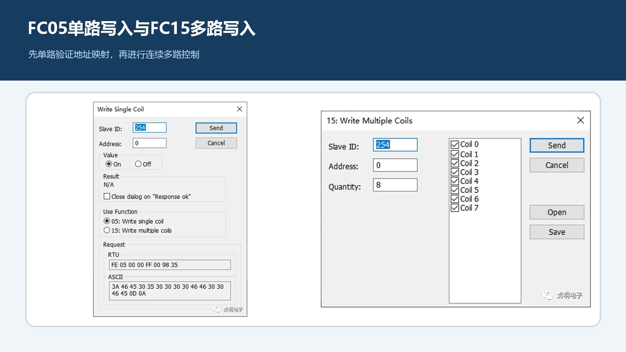Viewport: 626px width, 352px height.
Task: Focus Address field in Write Multiple Coils
Action: pos(395,165)
